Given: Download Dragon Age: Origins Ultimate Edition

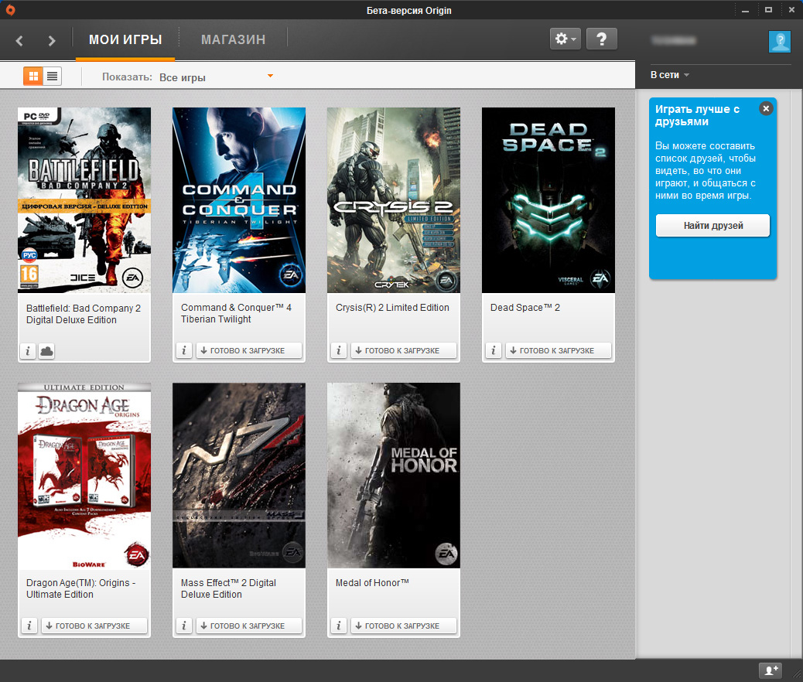Looking at the screenshot, I should coord(94,626).
